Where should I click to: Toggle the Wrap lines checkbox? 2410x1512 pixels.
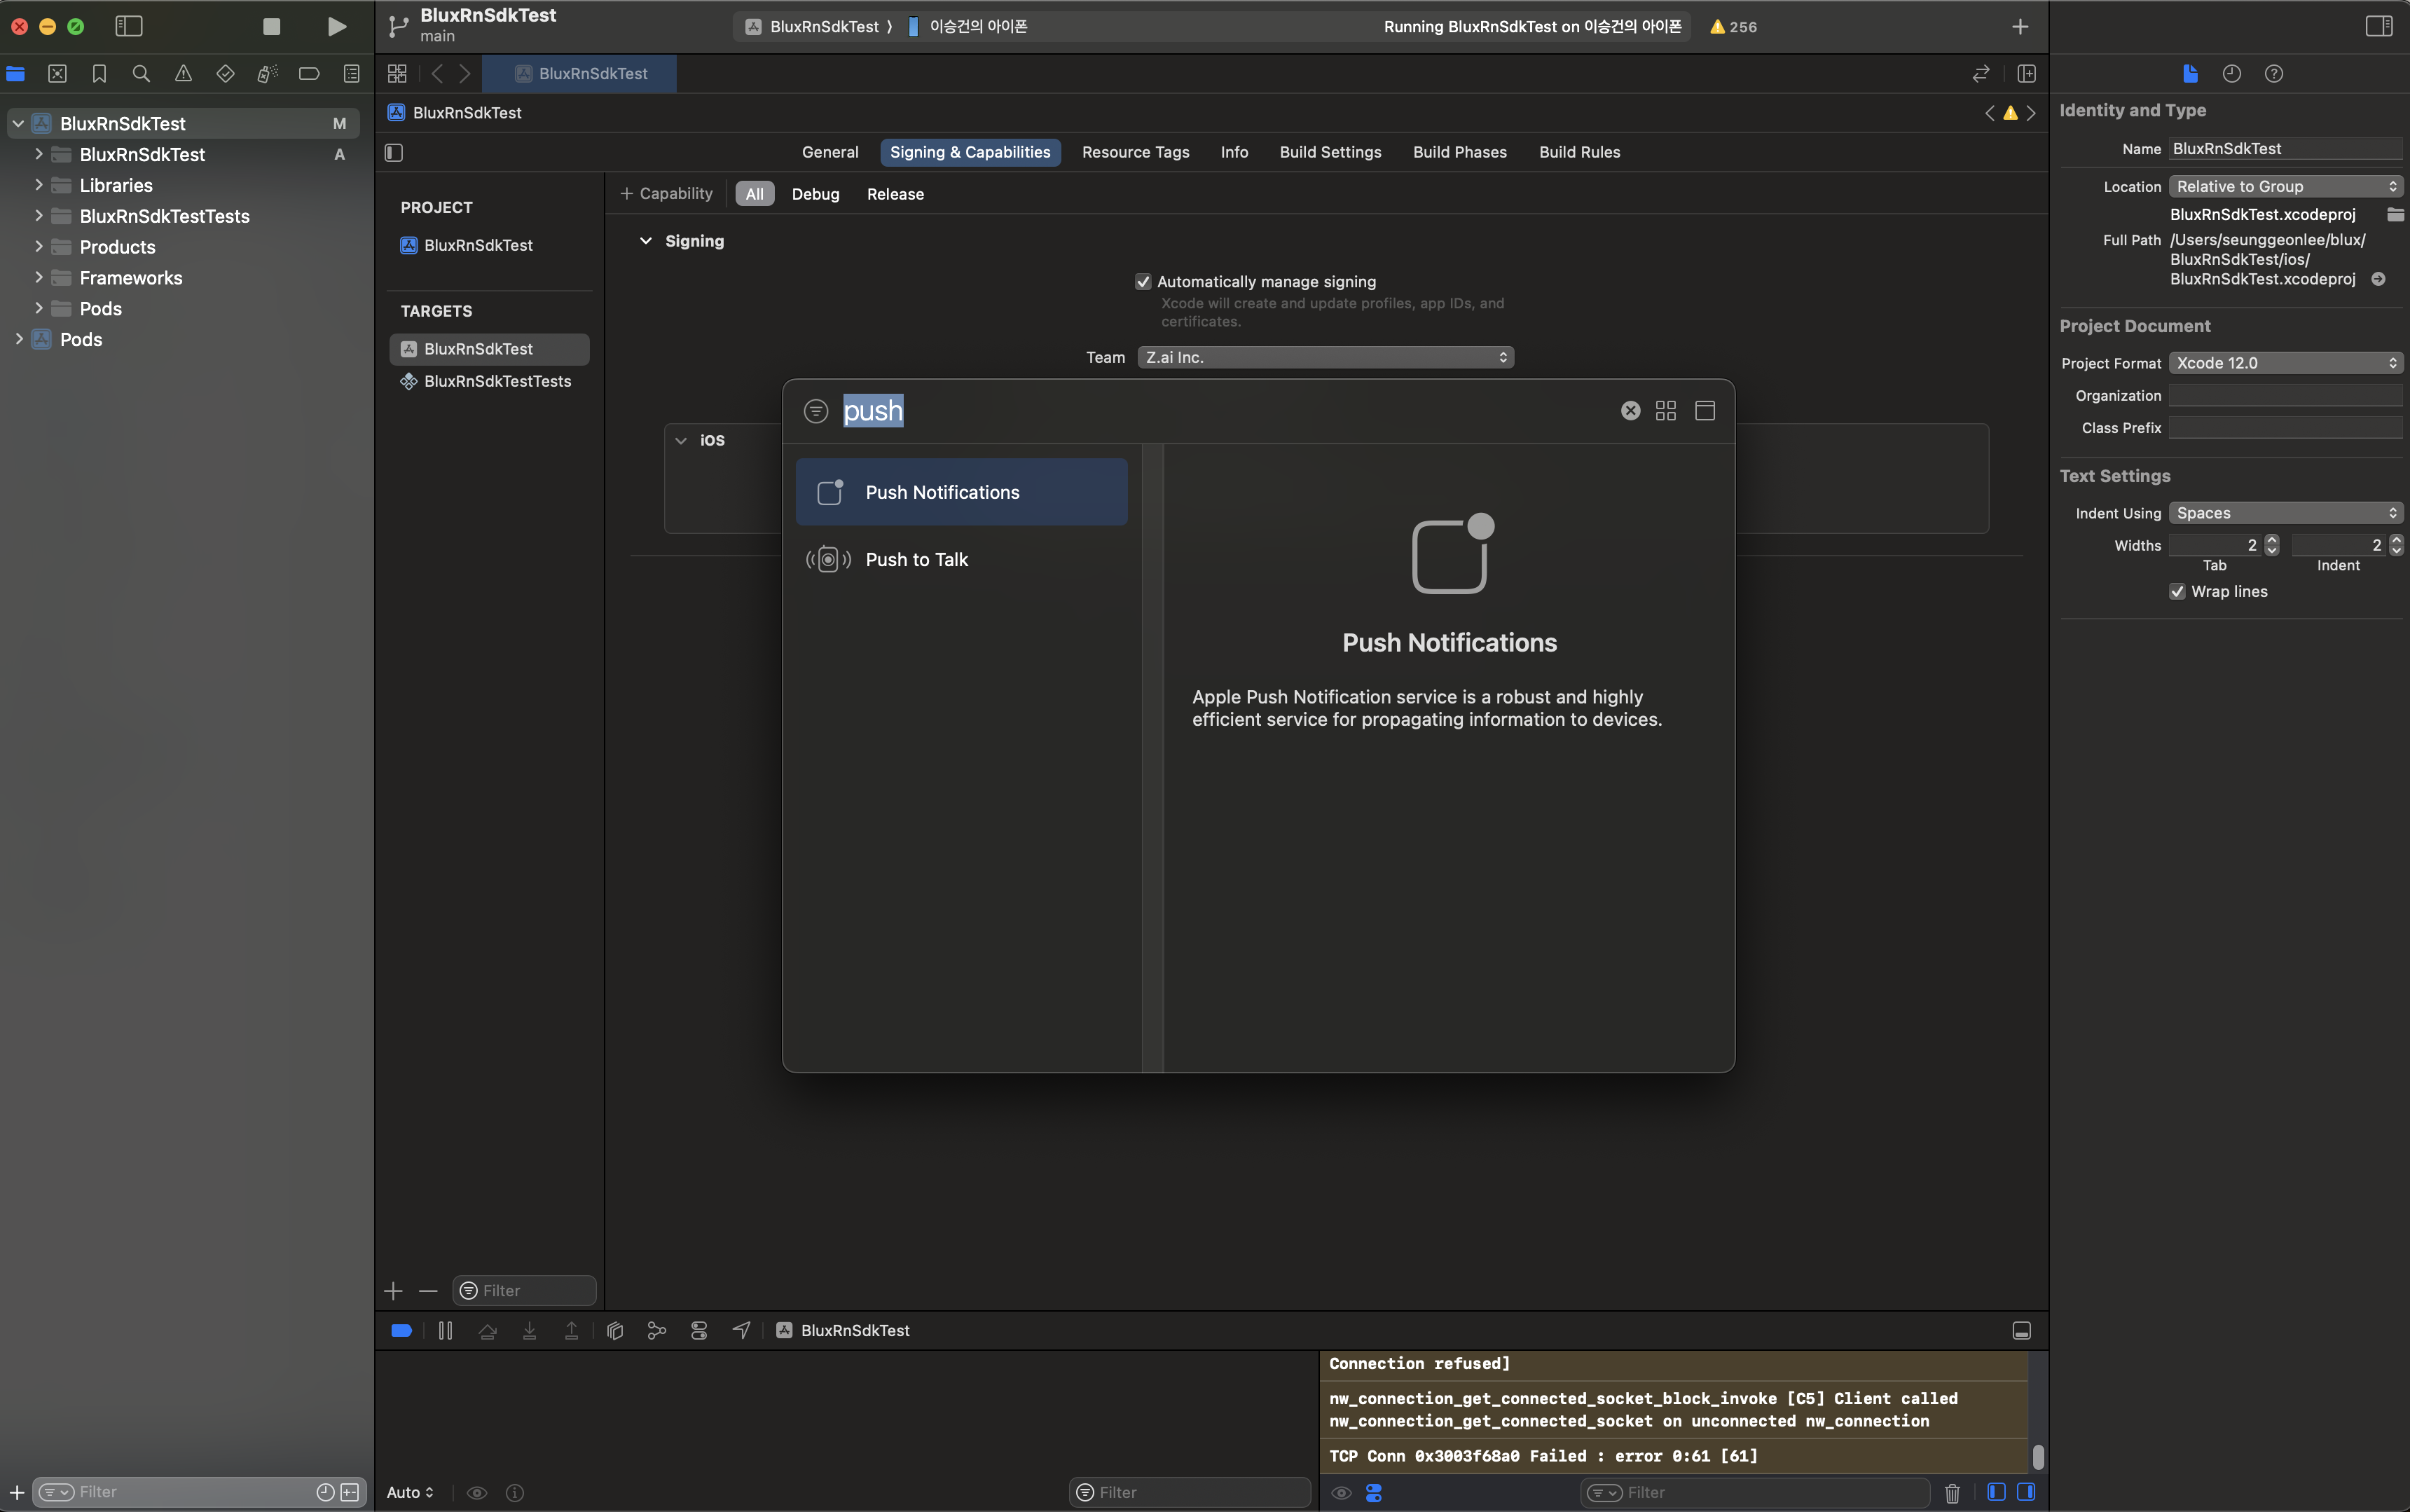click(x=2177, y=592)
